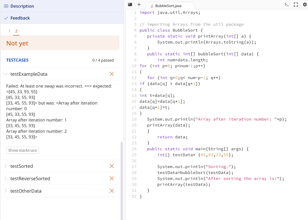The width and height of the screenshot is (308, 220).
Task: Click 'After sorting the array is:' line
Action: coord(220,179)
